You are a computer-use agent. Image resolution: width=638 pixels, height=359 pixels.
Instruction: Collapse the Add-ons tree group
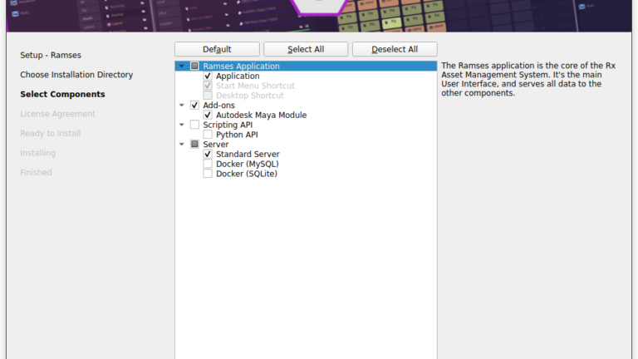(182, 106)
